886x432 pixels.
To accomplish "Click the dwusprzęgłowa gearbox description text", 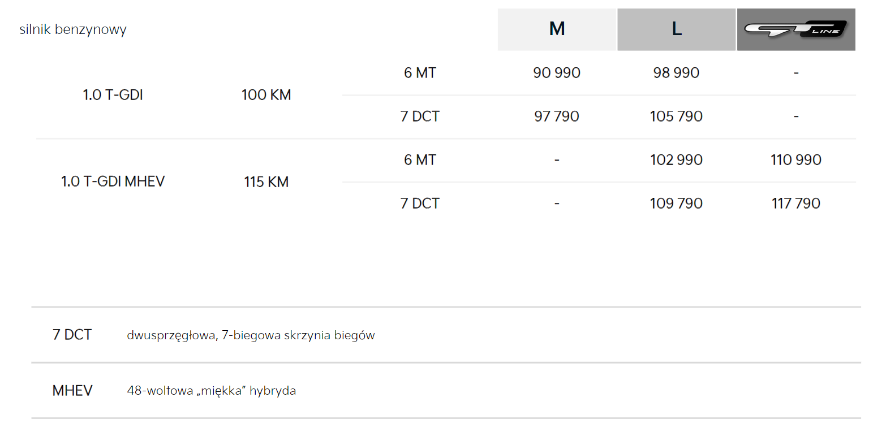I will (x=251, y=335).
